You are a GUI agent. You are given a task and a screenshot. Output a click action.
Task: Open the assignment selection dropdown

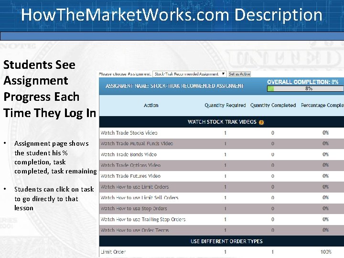click(x=189, y=74)
